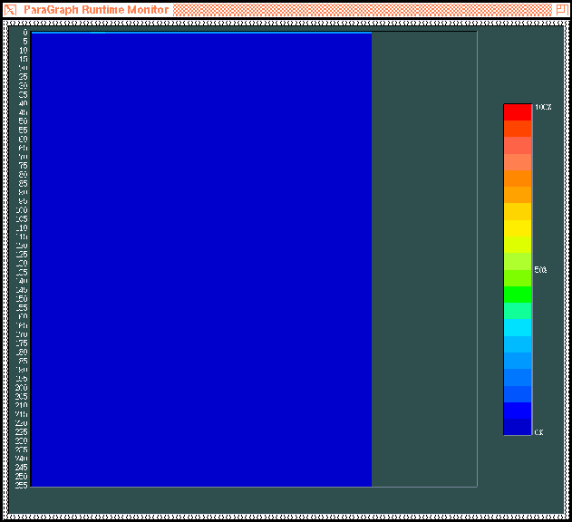572x522 pixels.
Task: Click the row label 0 on axis
Action: 25,33
